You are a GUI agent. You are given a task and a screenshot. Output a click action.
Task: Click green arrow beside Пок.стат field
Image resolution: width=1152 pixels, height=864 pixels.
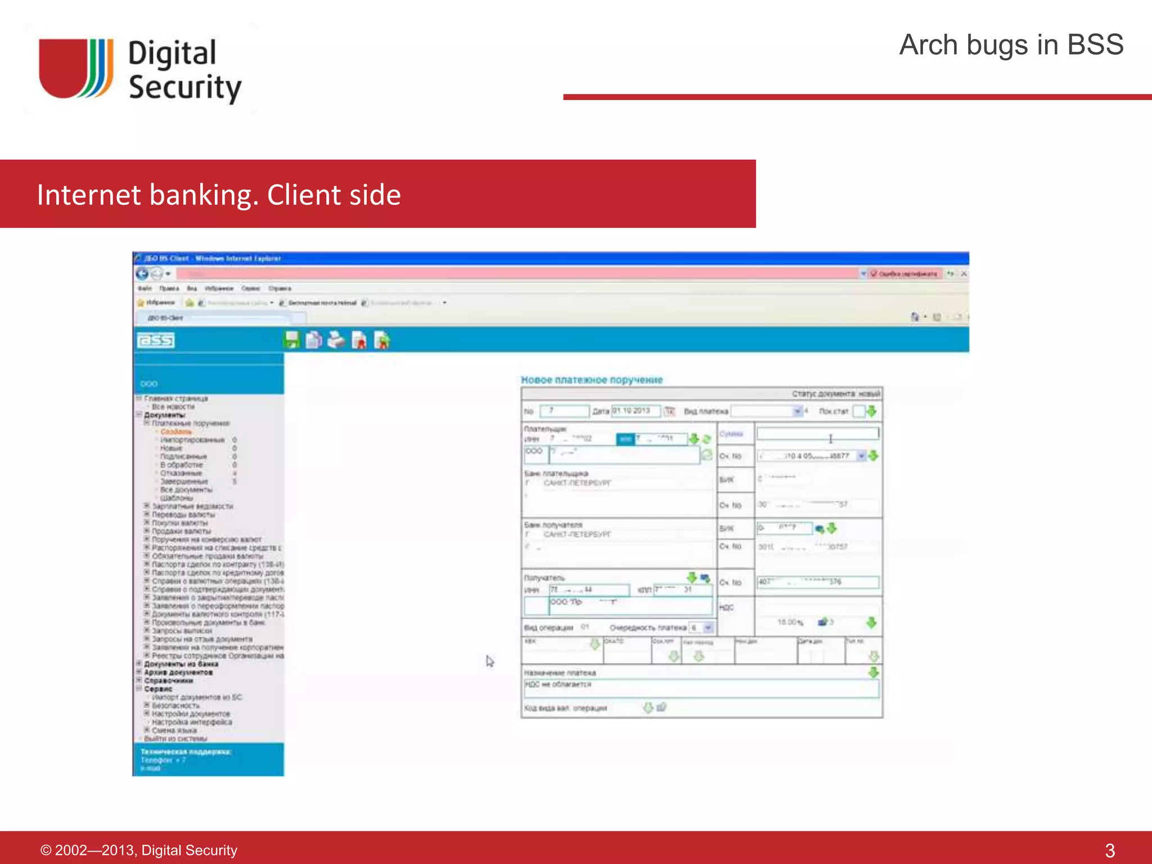(872, 411)
